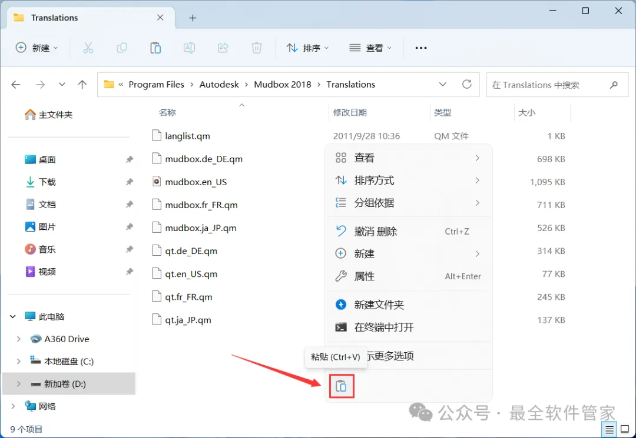636x438 pixels.
Task: Go forward with the right arrow
Action: point(40,85)
